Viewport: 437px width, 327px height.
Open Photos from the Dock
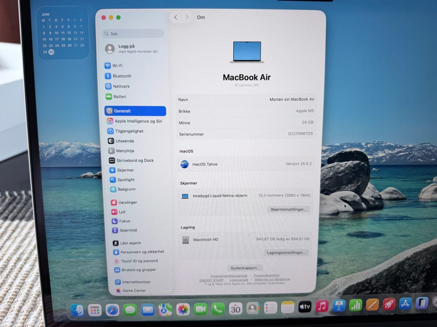click(183, 309)
